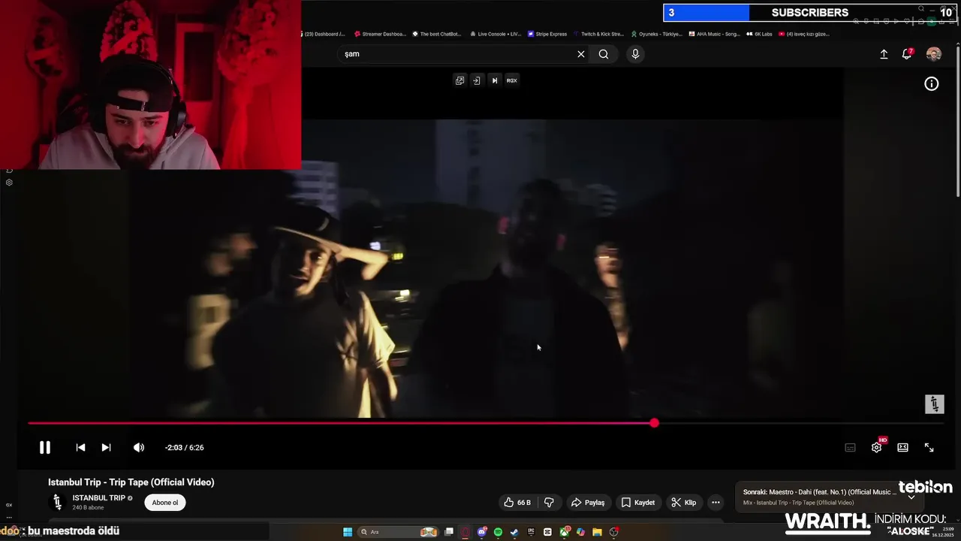Open Steam from taskbar
The height and width of the screenshot is (541, 961).
[514, 532]
